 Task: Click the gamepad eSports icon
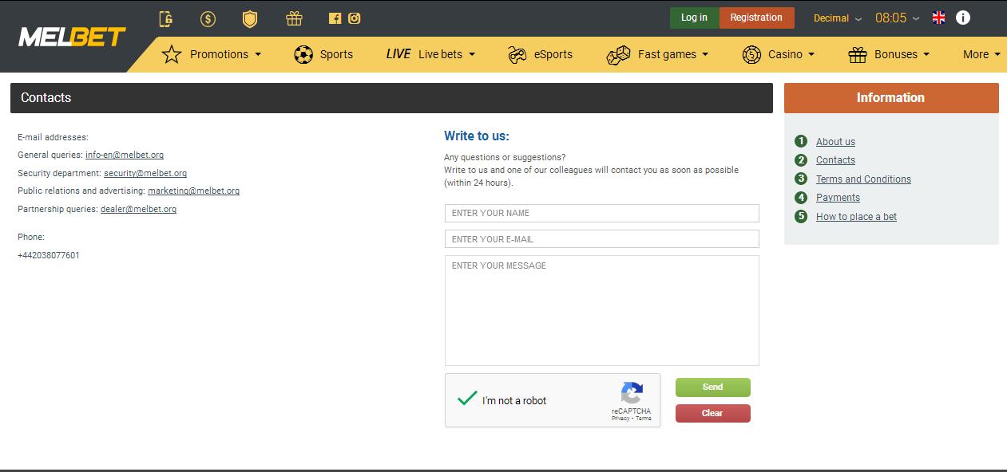pos(517,54)
